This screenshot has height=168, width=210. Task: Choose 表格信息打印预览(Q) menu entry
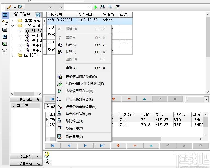[x=84, y=77]
